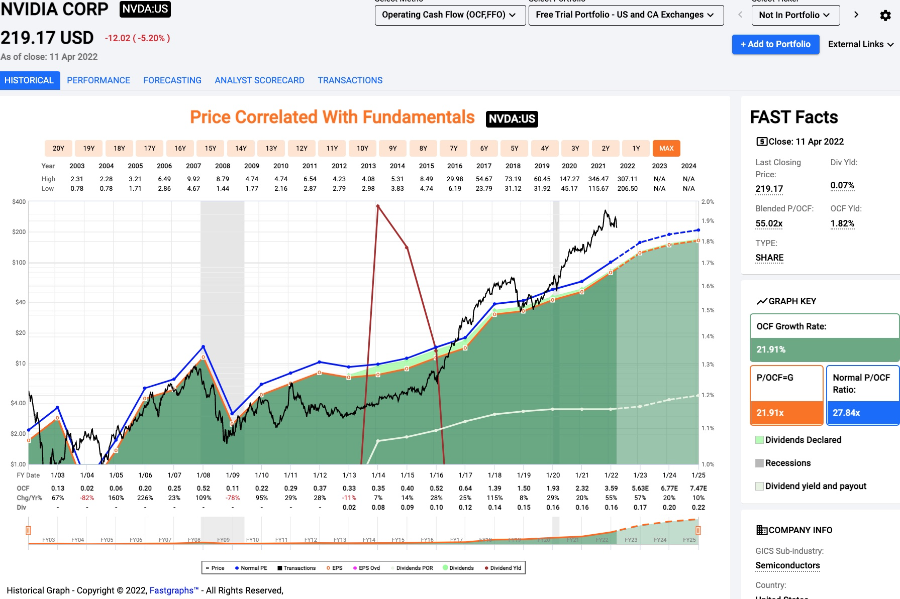Select the 4Y time range
The height and width of the screenshot is (599, 900).
pyautogui.click(x=545, y=148)
